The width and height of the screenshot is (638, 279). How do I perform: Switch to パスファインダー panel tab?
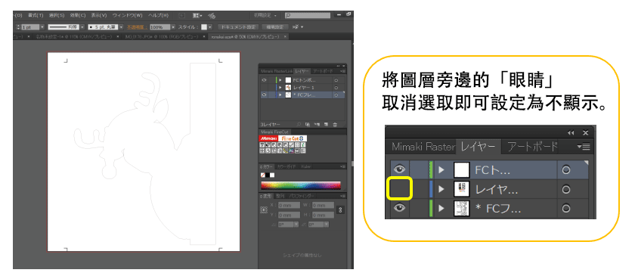coord(302,196)
